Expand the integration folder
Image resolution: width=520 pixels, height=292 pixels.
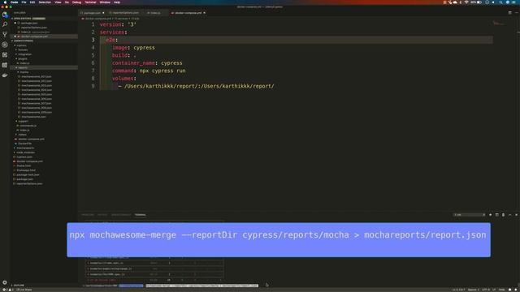point(24,54)
